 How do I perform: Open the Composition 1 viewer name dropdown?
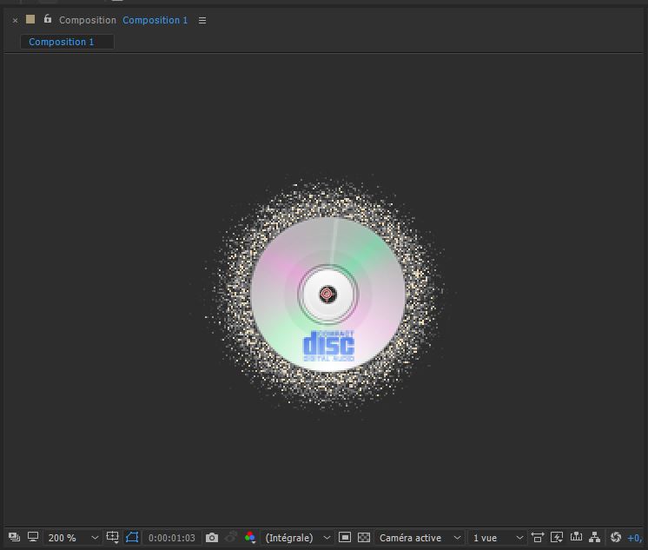(x=155, y=20)
